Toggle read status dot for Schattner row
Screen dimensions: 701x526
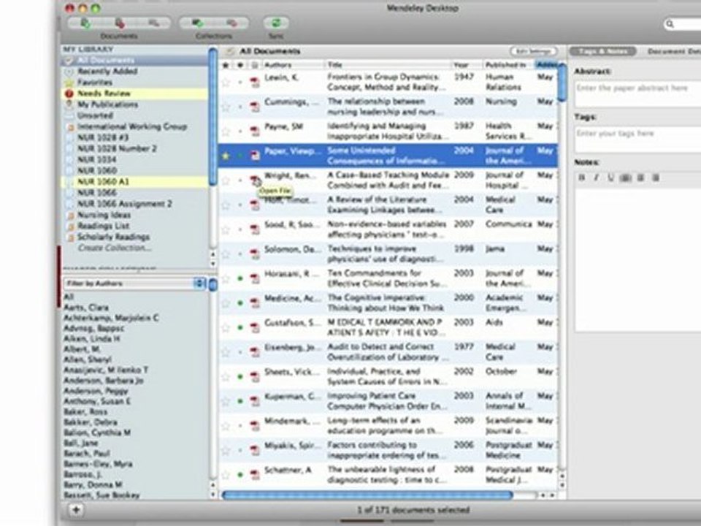240,475
